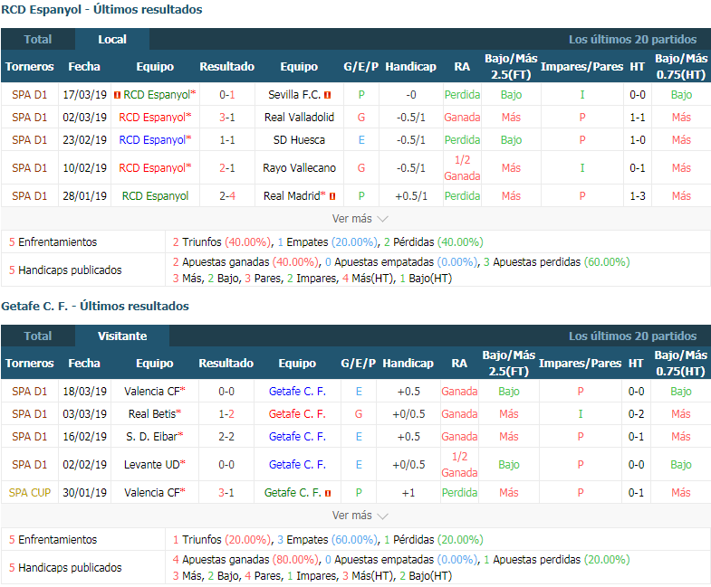Select the Visitante tab for Getafe

pyautogui.click(x=122, y=336)
